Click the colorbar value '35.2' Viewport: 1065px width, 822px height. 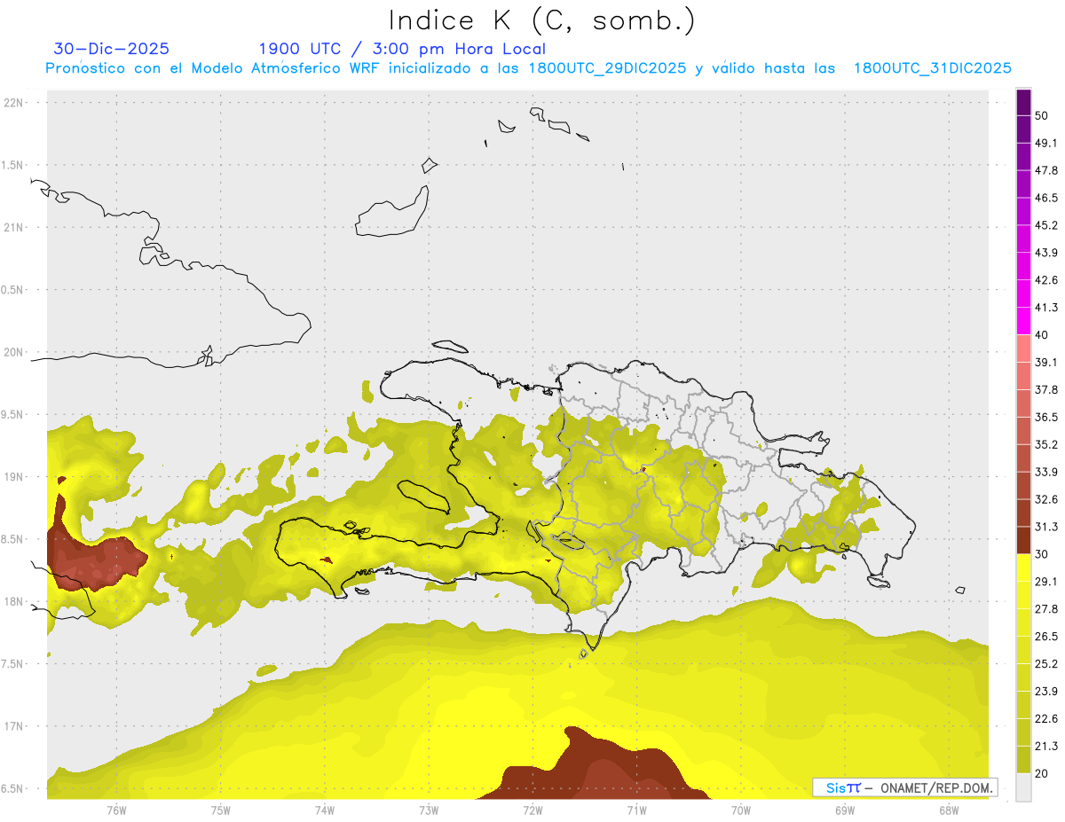pos(1046,444)
